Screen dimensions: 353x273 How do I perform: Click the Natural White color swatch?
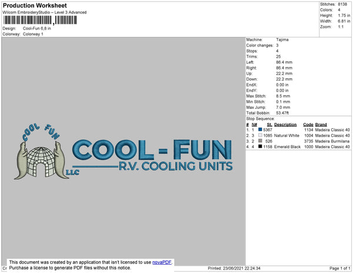tap(260, 135)
